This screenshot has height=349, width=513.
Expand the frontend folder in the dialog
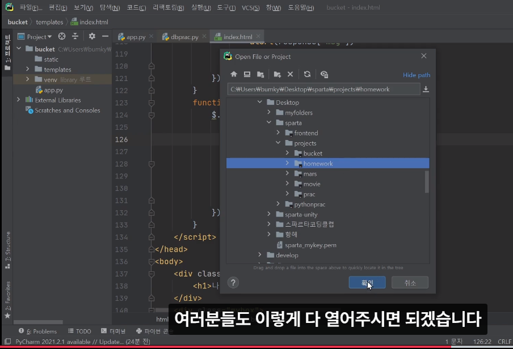(x=278, y=133)
